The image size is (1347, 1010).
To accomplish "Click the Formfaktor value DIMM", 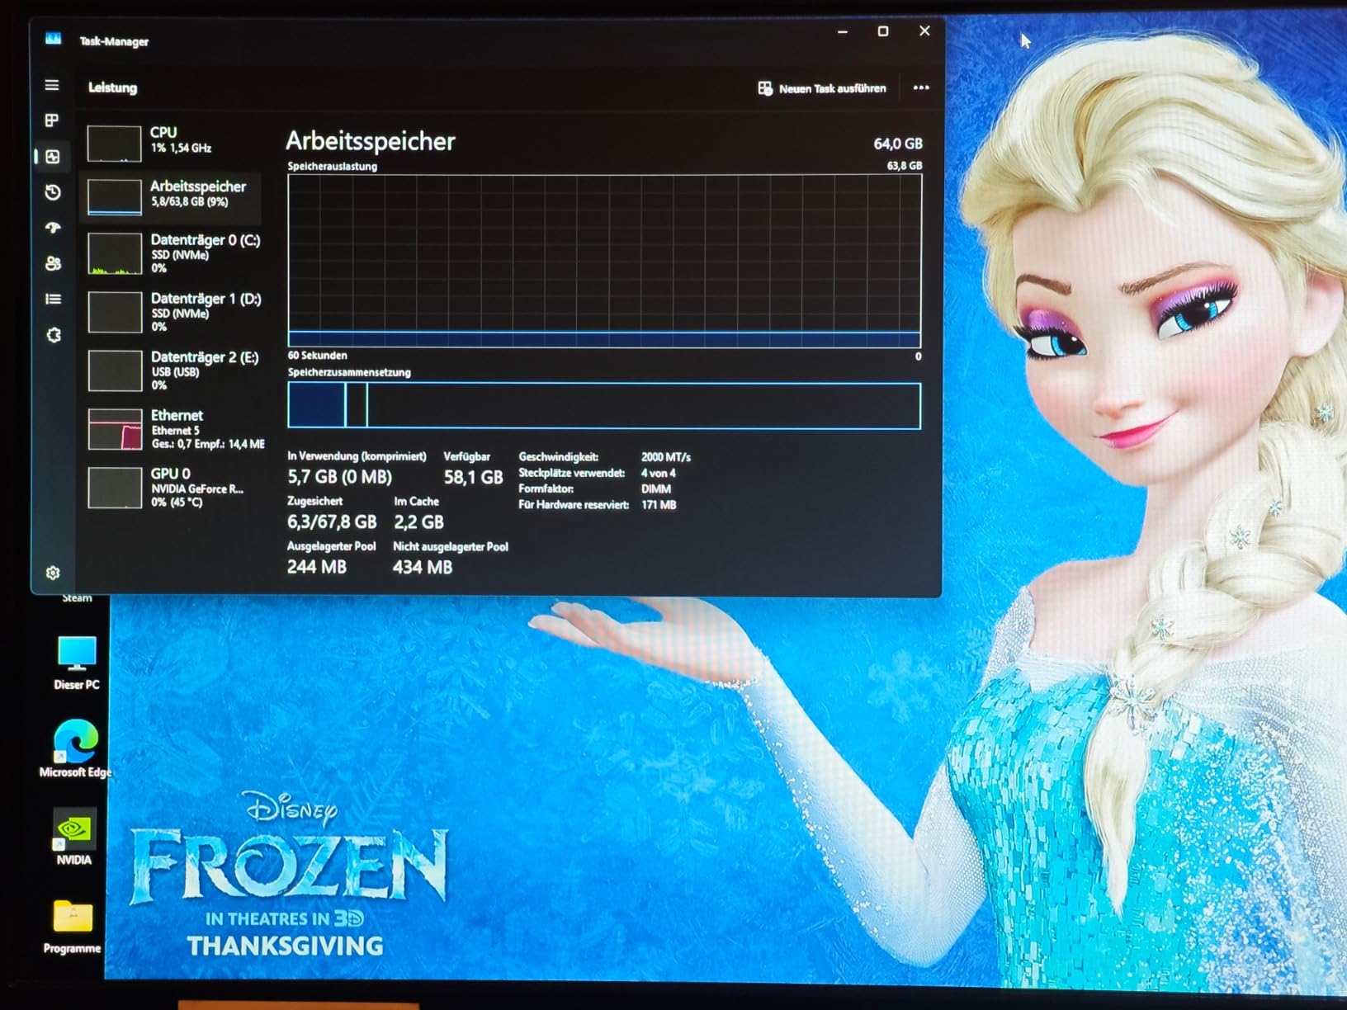I will click(x=656, y=489).
